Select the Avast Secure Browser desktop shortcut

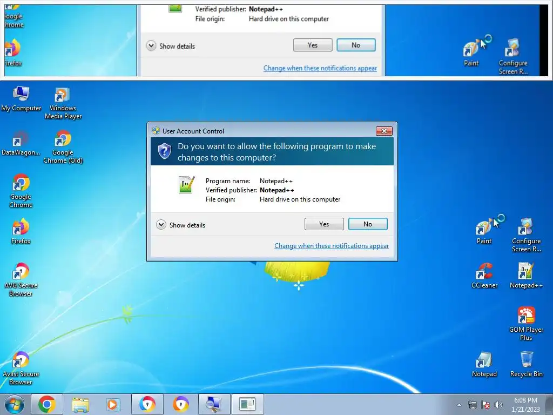(21, 369)
